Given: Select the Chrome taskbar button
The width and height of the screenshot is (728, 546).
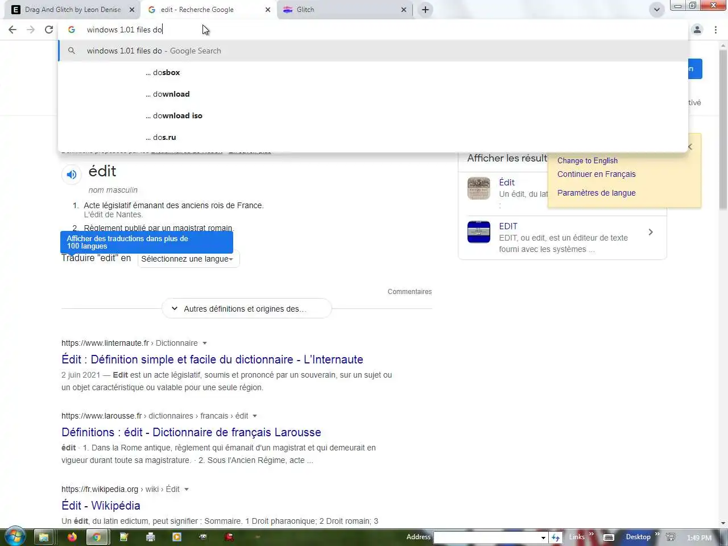Looking at the screenshot, I should point(97,537).
